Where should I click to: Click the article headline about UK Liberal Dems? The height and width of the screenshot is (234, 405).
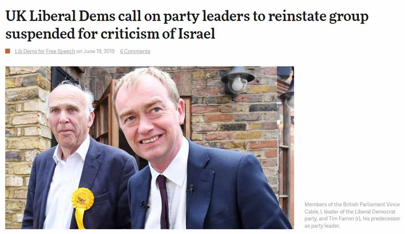click(x=187, y=25)
